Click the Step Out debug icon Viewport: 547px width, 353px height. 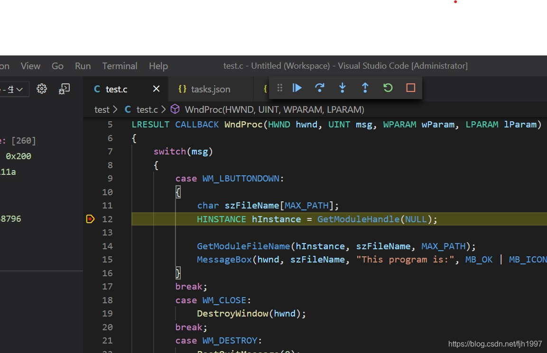point(365,88)
